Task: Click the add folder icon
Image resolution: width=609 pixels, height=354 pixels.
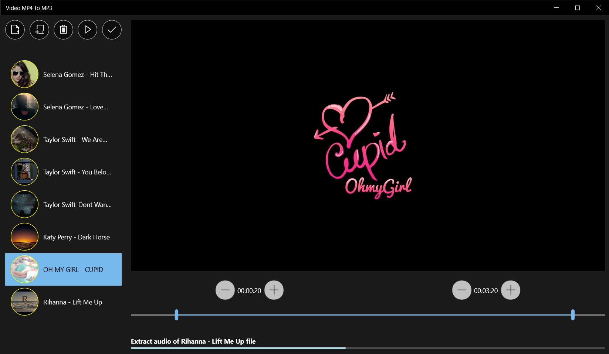Action: point(39,30)
